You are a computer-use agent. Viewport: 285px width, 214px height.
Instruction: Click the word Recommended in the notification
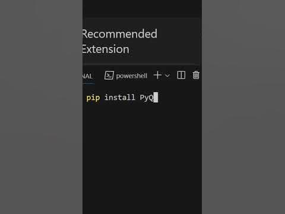click(120, 34)
